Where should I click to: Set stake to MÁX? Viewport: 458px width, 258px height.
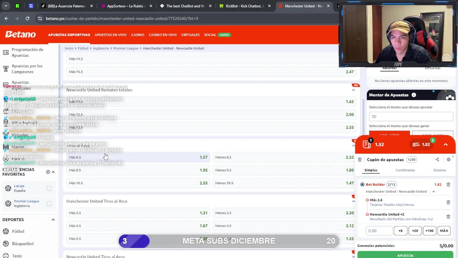point(444,231)
